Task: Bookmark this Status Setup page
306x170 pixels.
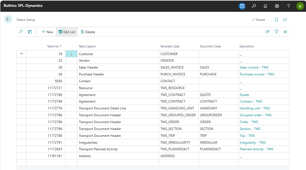Action: point(276,20)
